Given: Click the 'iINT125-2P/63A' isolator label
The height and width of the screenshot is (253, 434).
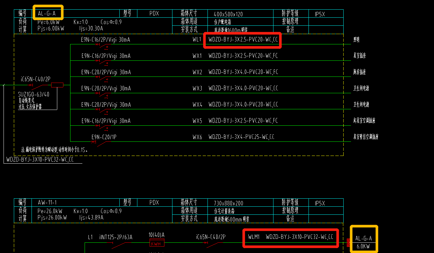Looking at the screenshot, I should 116,237.
